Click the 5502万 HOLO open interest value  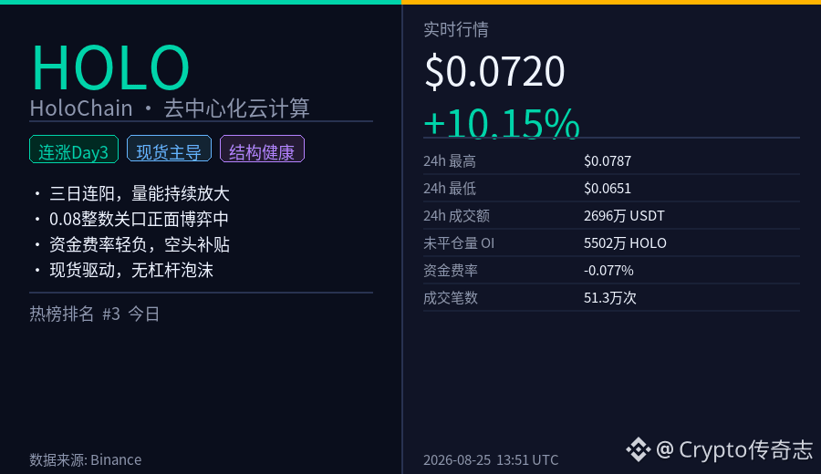[x=625, y=242]
